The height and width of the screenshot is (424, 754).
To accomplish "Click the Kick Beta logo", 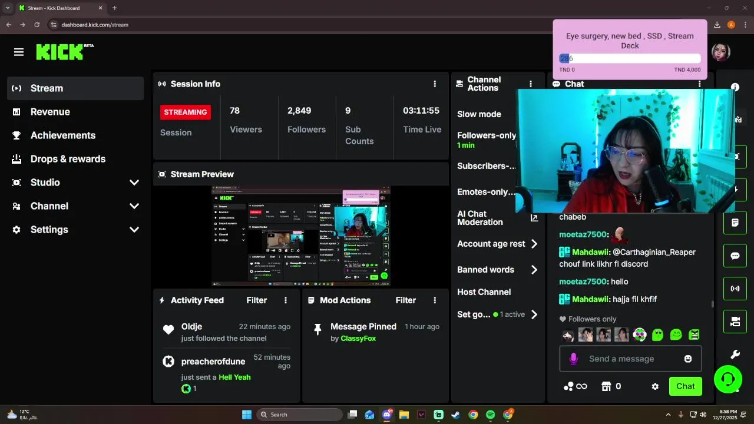I will click(x=65, y=52).
